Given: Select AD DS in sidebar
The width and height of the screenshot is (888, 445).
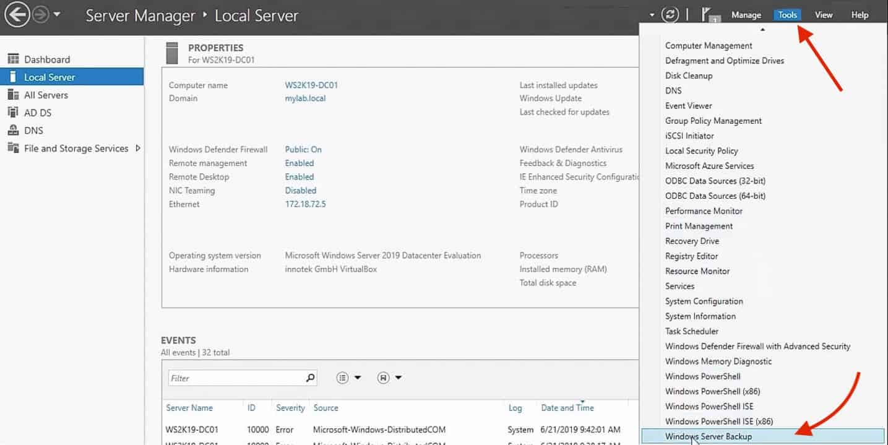Looking at the screenshot, I should click(38, 113).
